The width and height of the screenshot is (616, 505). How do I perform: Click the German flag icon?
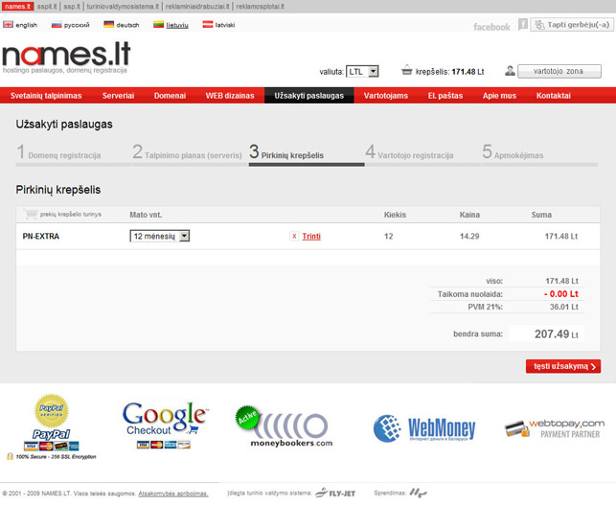108,25
